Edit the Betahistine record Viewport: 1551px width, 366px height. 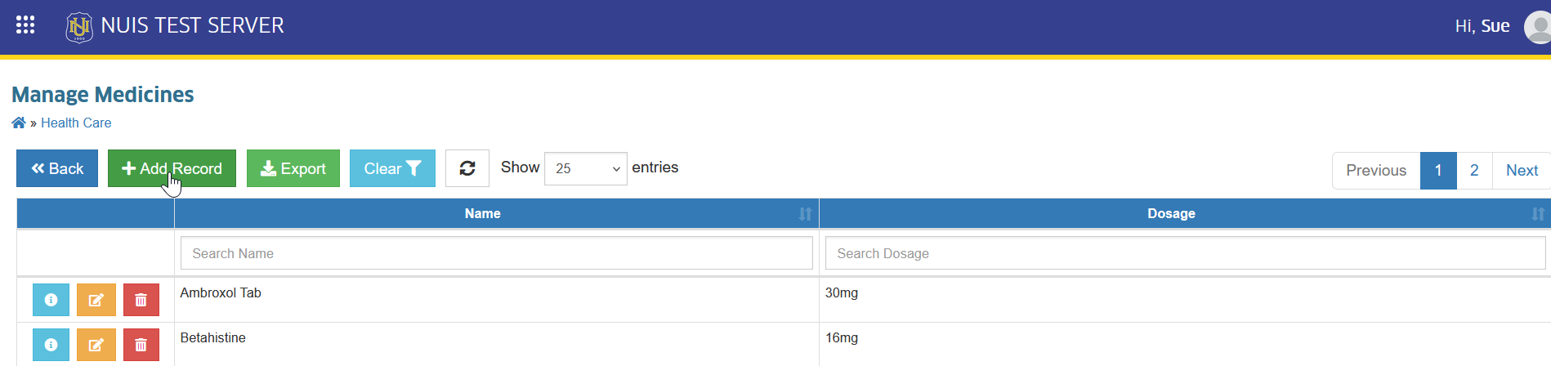[x=96, y=345]
